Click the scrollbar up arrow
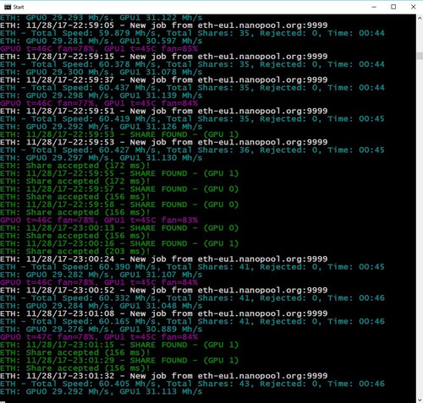The image size is (423, 403). click(420, 19)
